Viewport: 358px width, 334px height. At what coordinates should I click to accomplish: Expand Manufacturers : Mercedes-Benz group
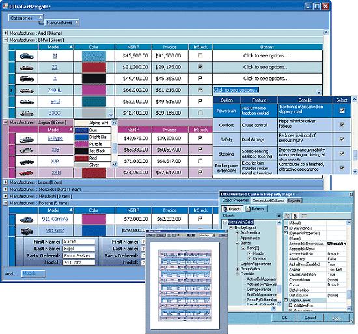[x=5, y=189]
